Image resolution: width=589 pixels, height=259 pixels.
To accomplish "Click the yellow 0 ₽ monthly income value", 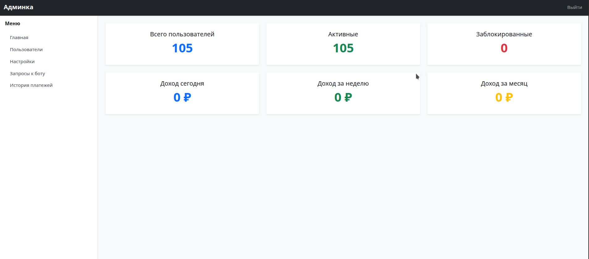I will coord(504,98).
